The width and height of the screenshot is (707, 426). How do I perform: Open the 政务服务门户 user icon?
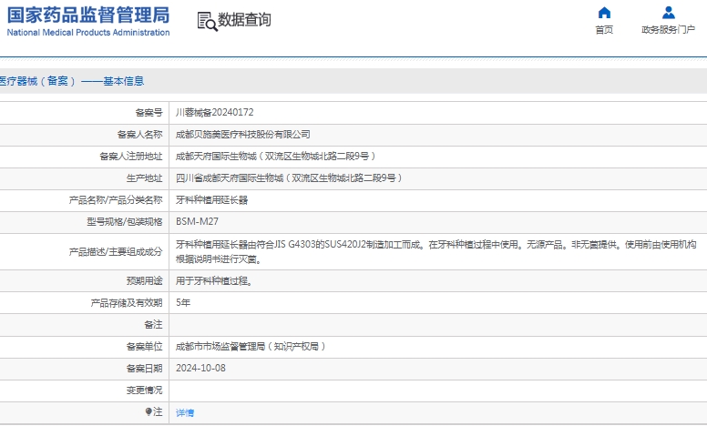(x=668, y=13)
